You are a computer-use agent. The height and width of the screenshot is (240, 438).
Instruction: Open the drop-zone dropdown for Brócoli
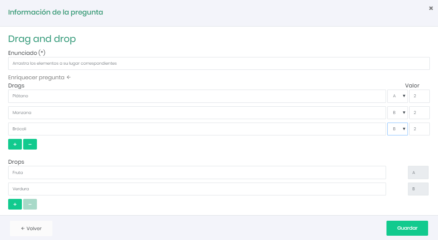pyautogui.click(x=397, y=129)
